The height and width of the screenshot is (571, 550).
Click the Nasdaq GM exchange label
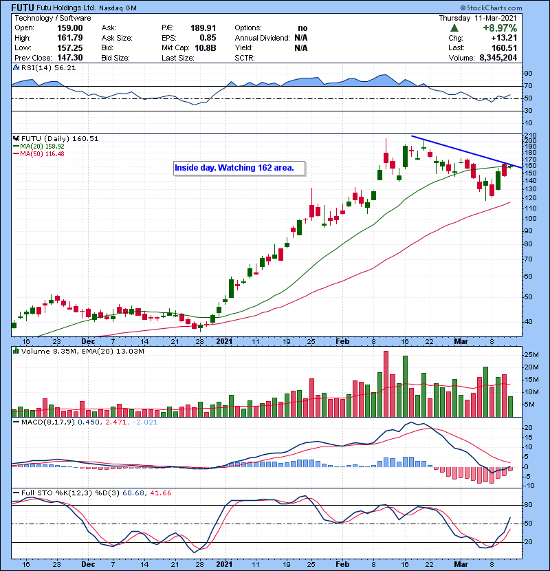[118, 8]
